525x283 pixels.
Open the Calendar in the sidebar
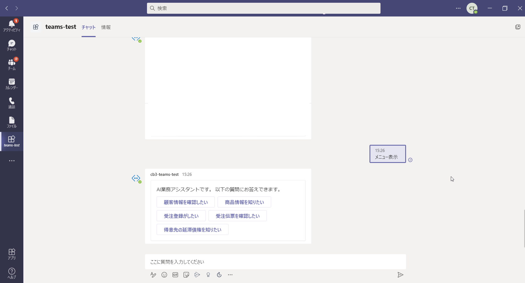12,84
